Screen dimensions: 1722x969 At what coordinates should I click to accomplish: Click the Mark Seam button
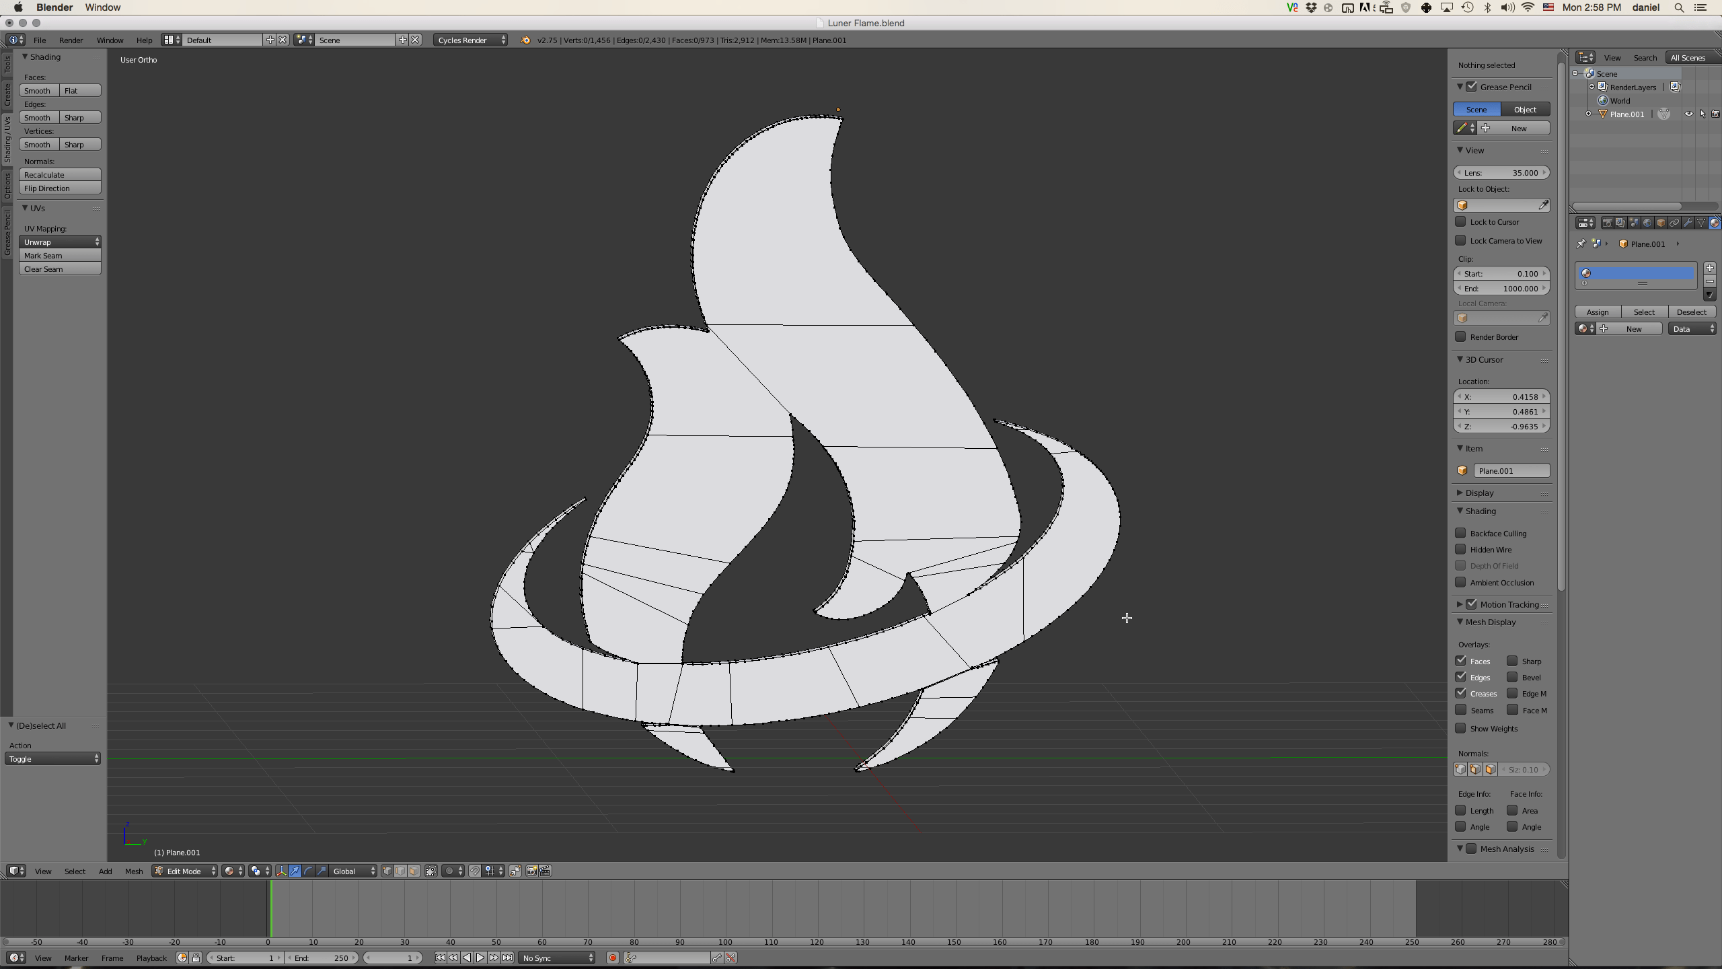(60, 256)
